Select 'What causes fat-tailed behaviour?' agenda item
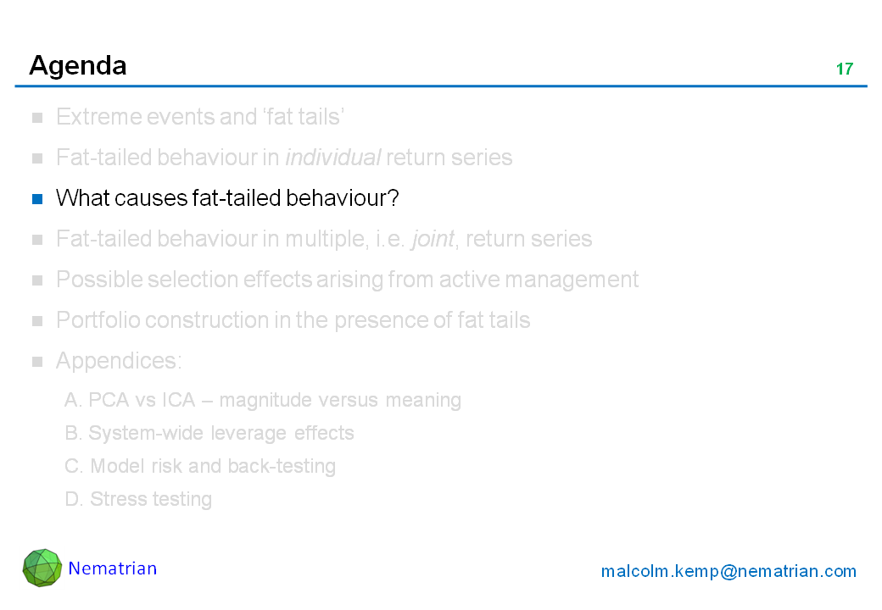Viewport: 882px width, 610px height. pos(227,198)
